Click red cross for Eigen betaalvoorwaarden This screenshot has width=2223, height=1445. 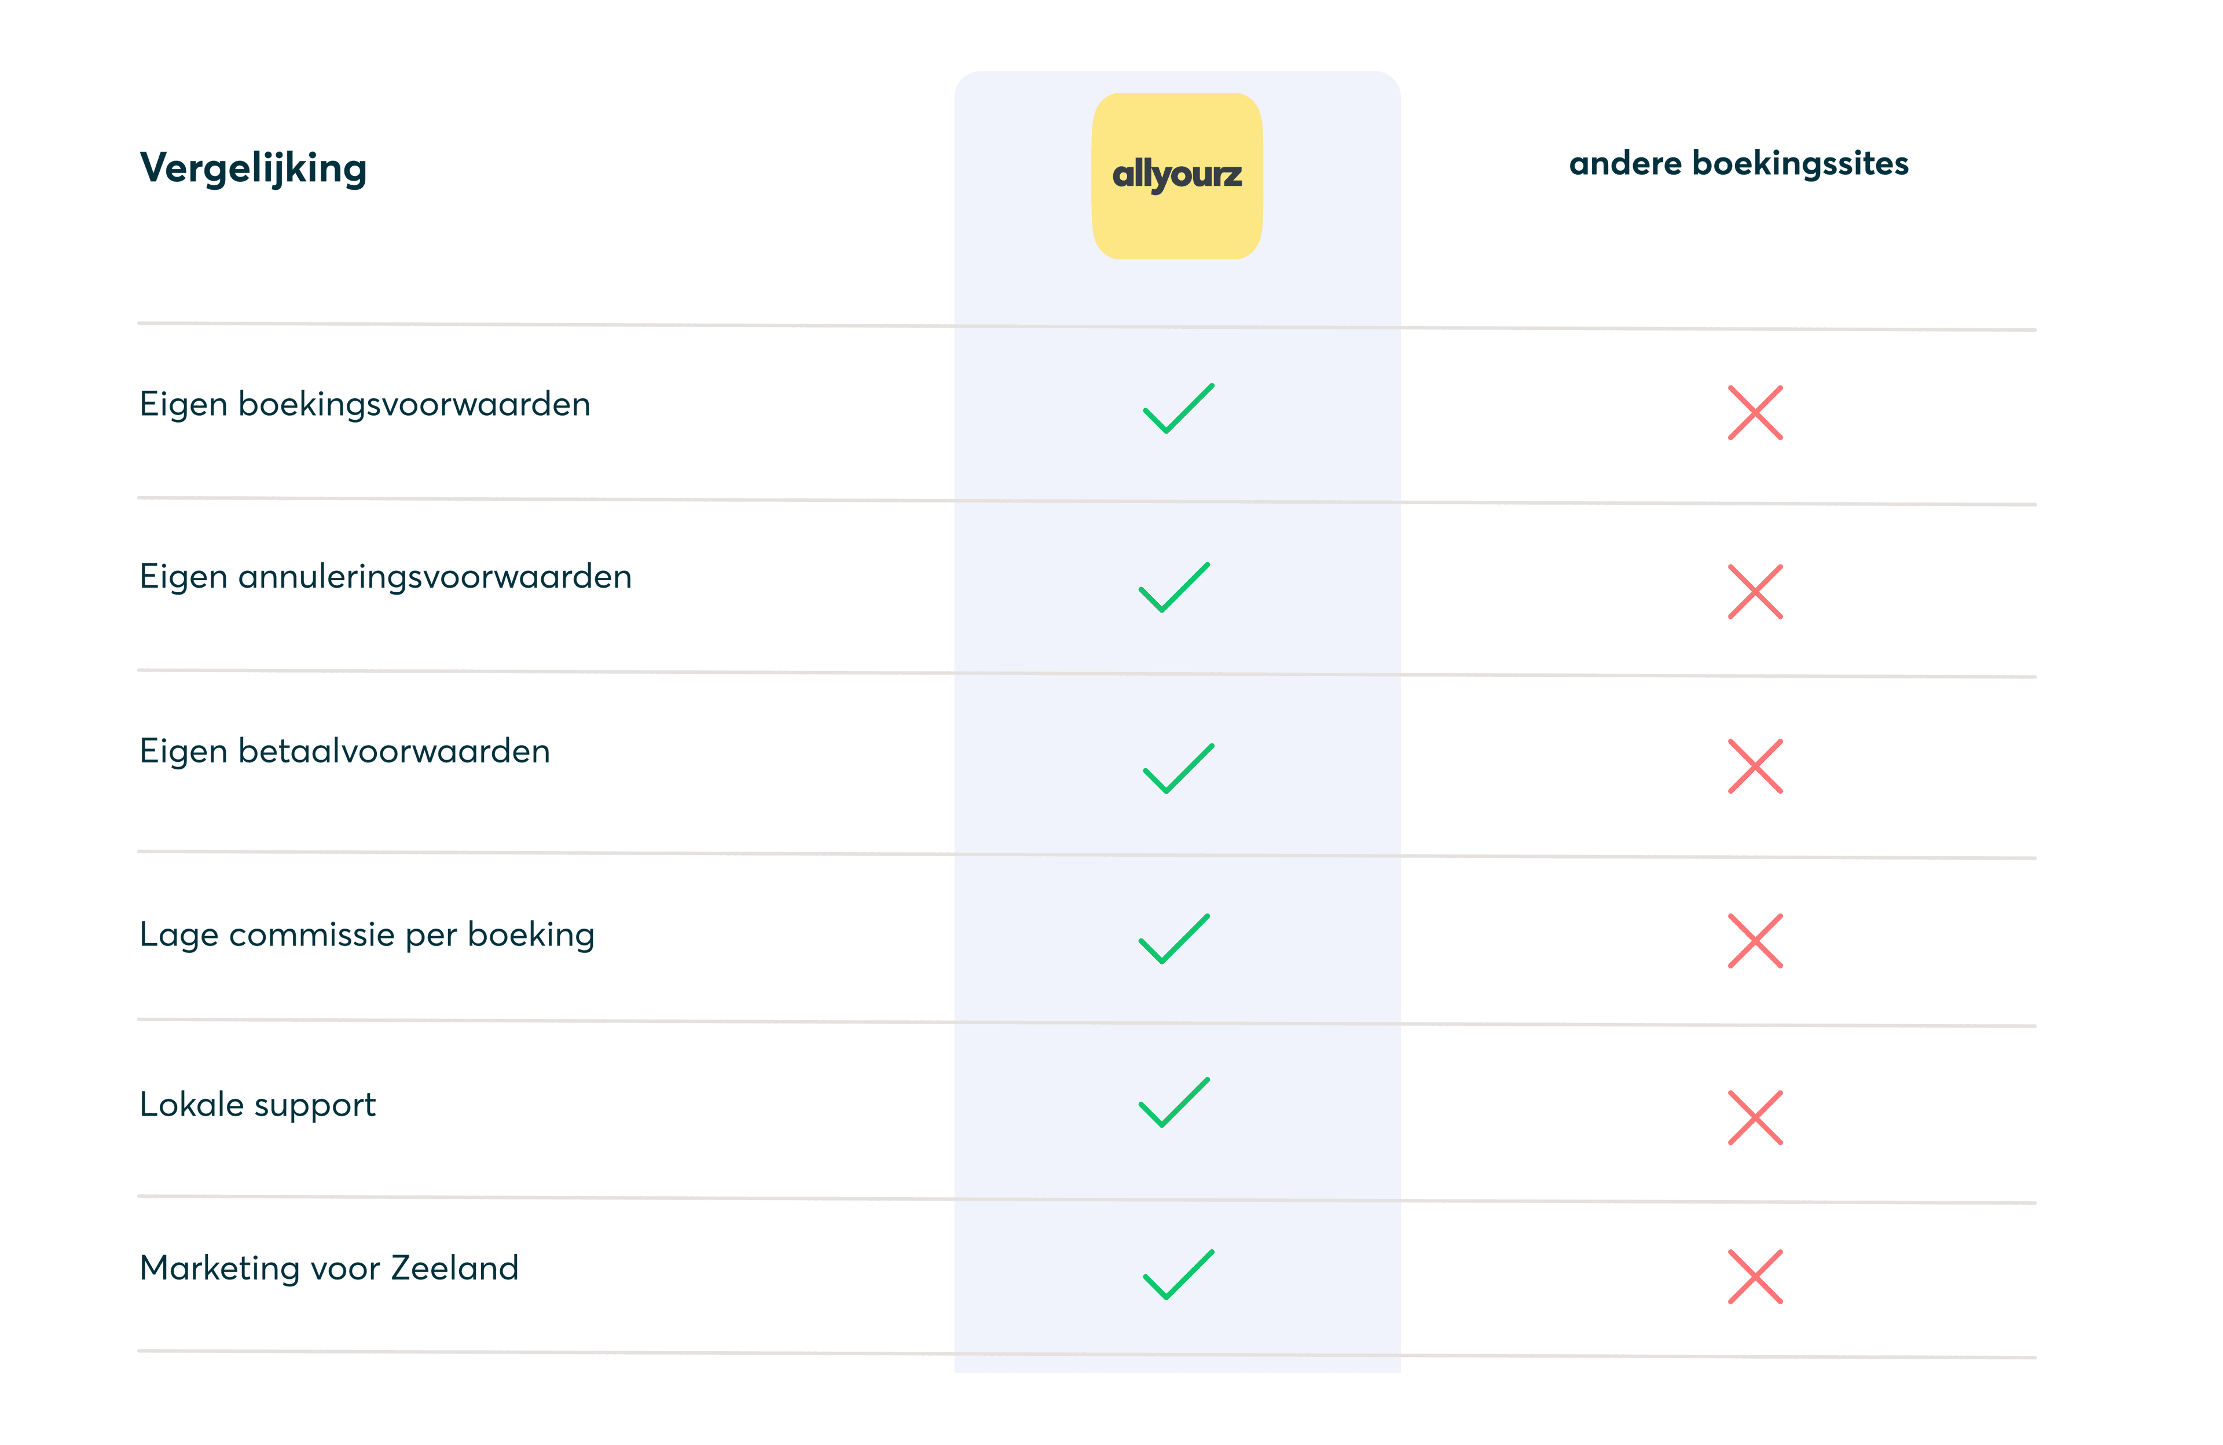1754,766
